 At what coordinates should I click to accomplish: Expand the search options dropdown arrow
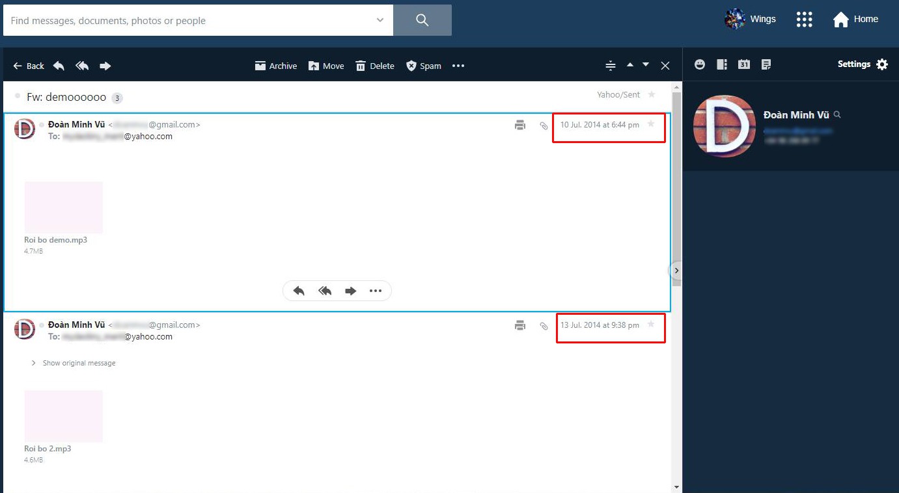coord(380,20)
